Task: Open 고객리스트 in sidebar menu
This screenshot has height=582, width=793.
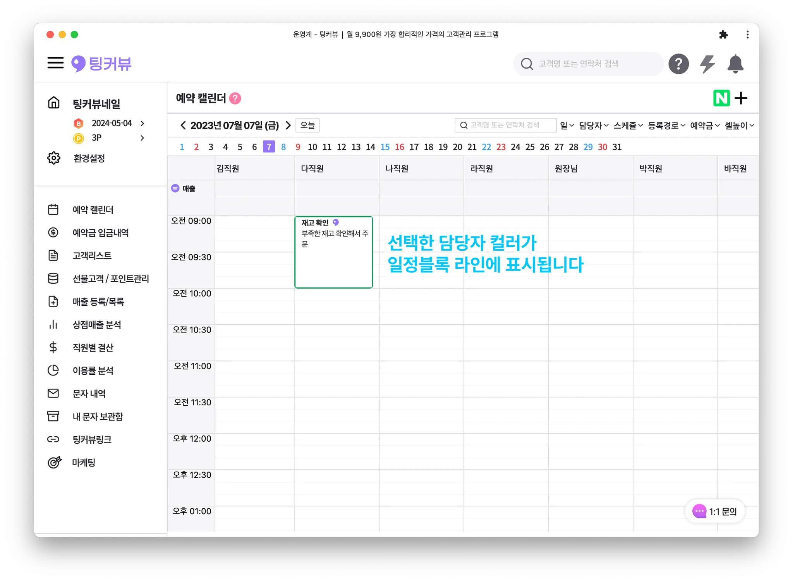Action: pyautogui.click(x=92, y=256)
